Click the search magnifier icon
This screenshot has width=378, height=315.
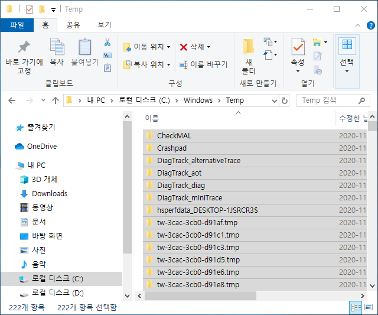pyautogui.click(x=361, y=100)
